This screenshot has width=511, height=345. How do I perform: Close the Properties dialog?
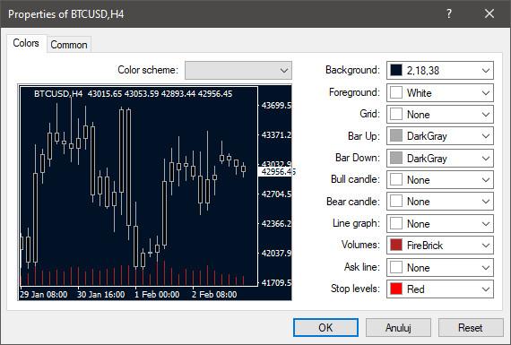[489, 13]
